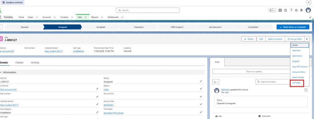Switch to the Chatter tab
The height and width of the screenshot is (119, 314).
19,63
